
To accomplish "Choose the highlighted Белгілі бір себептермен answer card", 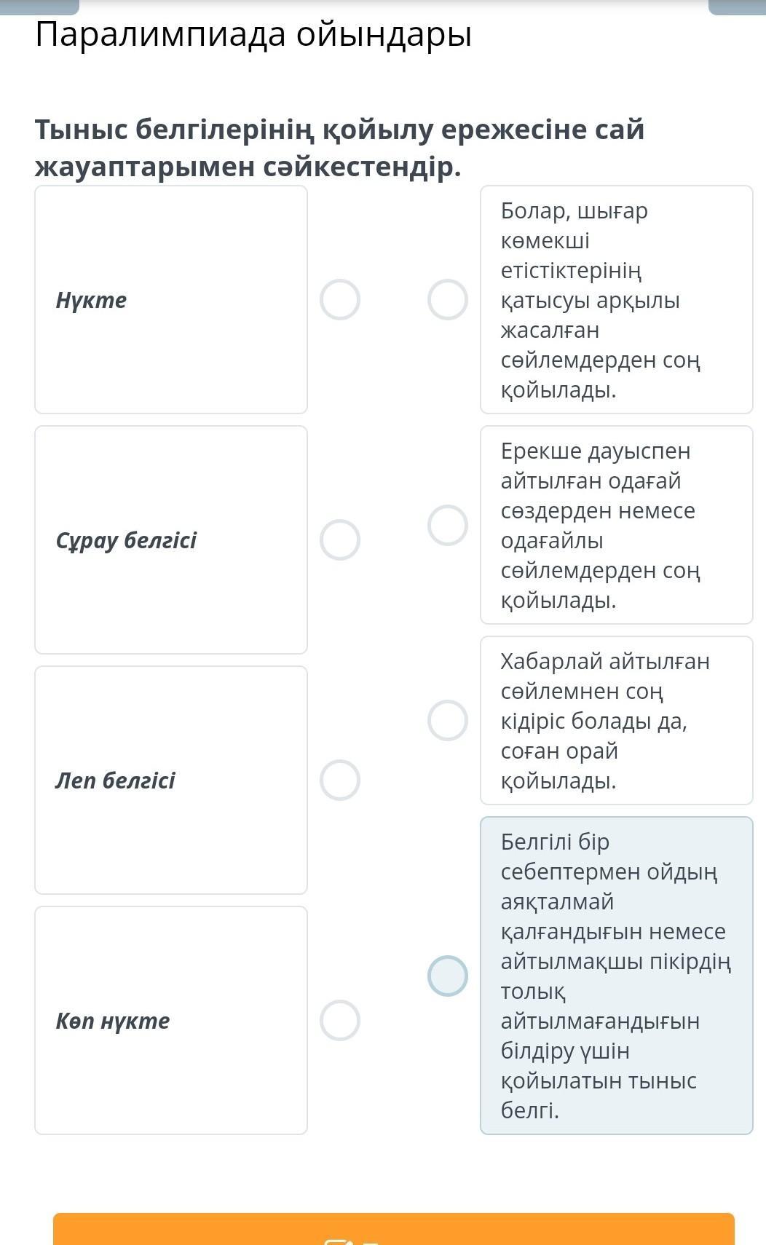I will [616, 976].
